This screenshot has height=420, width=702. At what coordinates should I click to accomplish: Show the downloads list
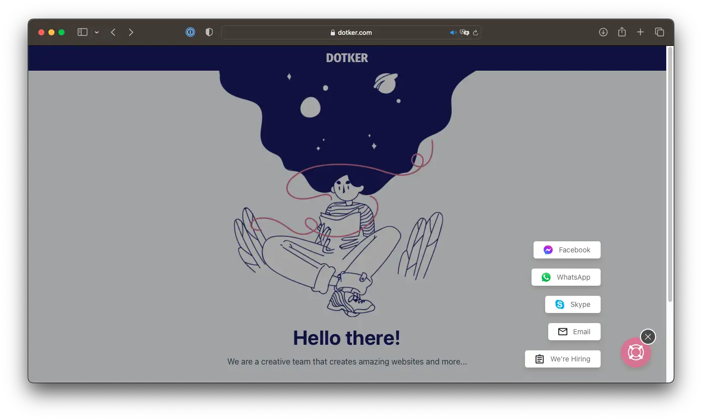coord(603,32)
